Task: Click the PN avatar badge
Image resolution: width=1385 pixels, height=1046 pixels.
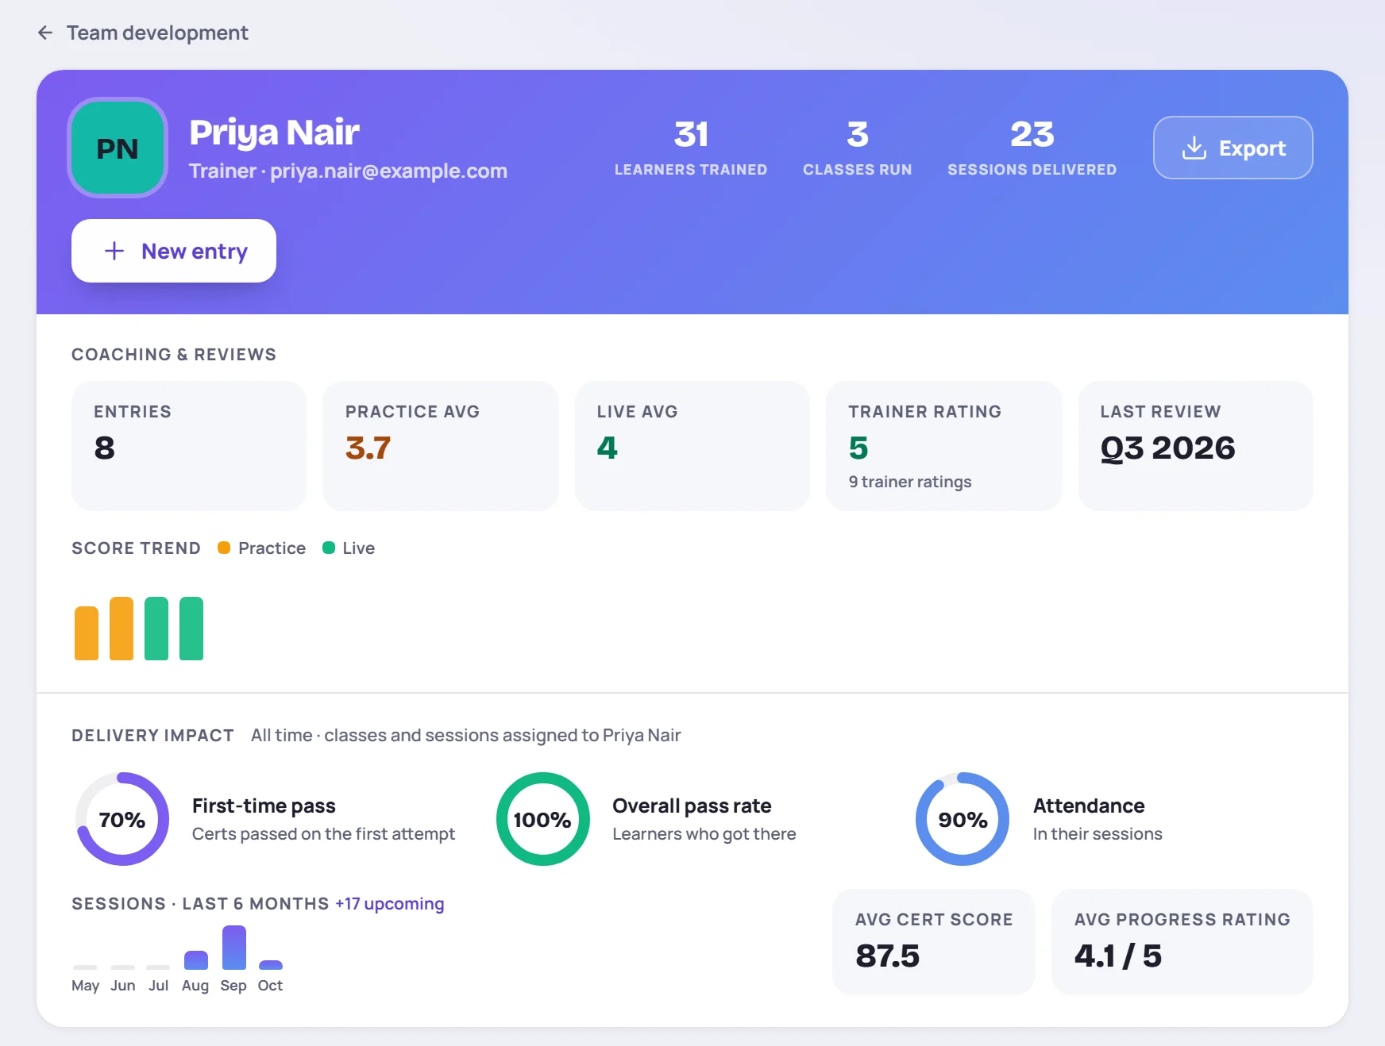Action: pyautogui.click(x=118, y=148)
